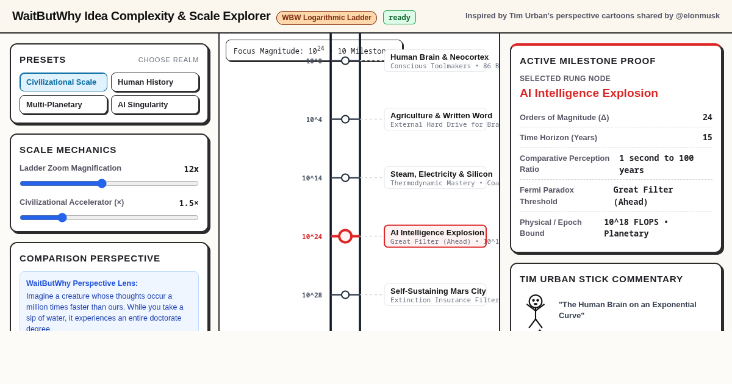732x384 pixels.
Task: Click the COMPARISON PERSPECTIVE heading
Action: click(90, 258)
